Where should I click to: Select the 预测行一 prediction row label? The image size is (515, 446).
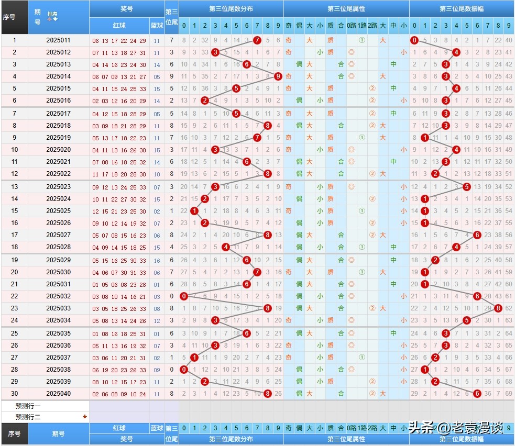(28, 406)
